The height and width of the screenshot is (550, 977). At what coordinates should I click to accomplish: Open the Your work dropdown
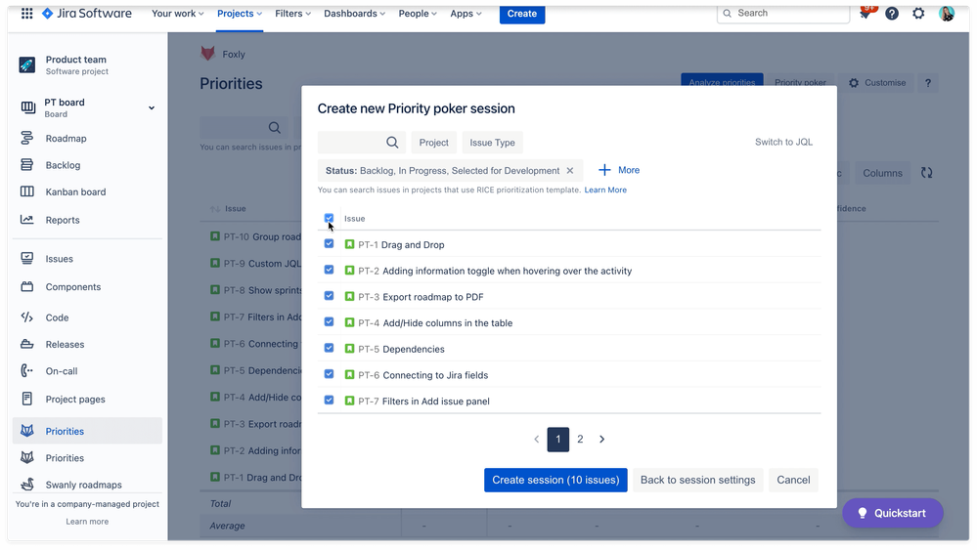point(178,13)
